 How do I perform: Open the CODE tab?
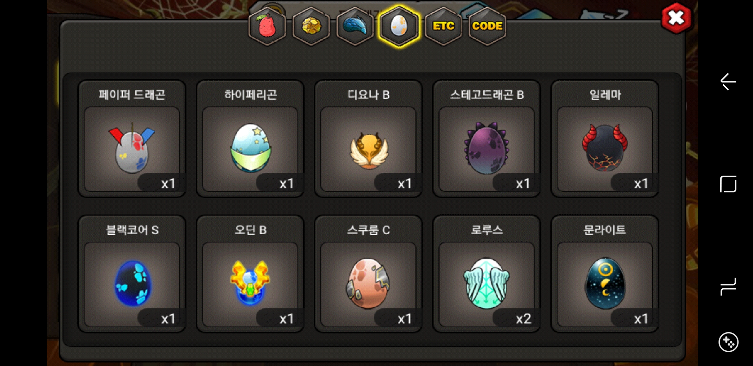[487, 26]
